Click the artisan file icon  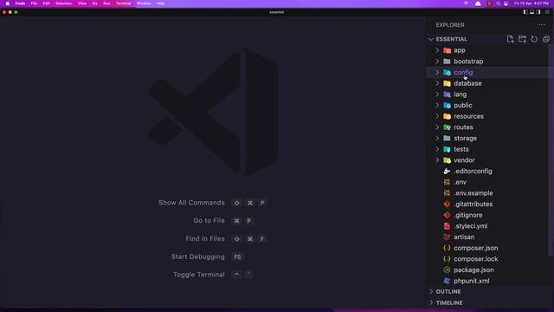pyautogui.click(x=447, y=237)
